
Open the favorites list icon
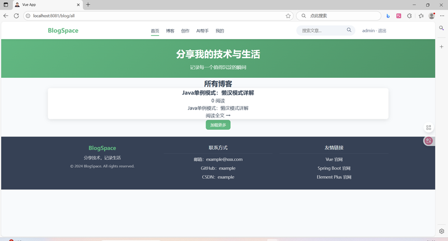421,16
